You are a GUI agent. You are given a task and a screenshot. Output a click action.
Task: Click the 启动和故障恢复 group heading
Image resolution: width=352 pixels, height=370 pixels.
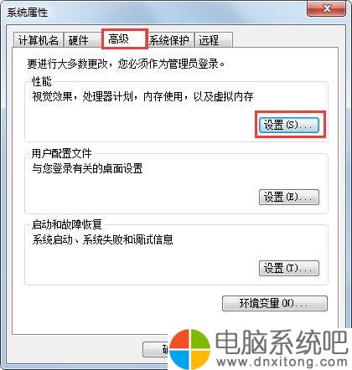click(66, 224)
